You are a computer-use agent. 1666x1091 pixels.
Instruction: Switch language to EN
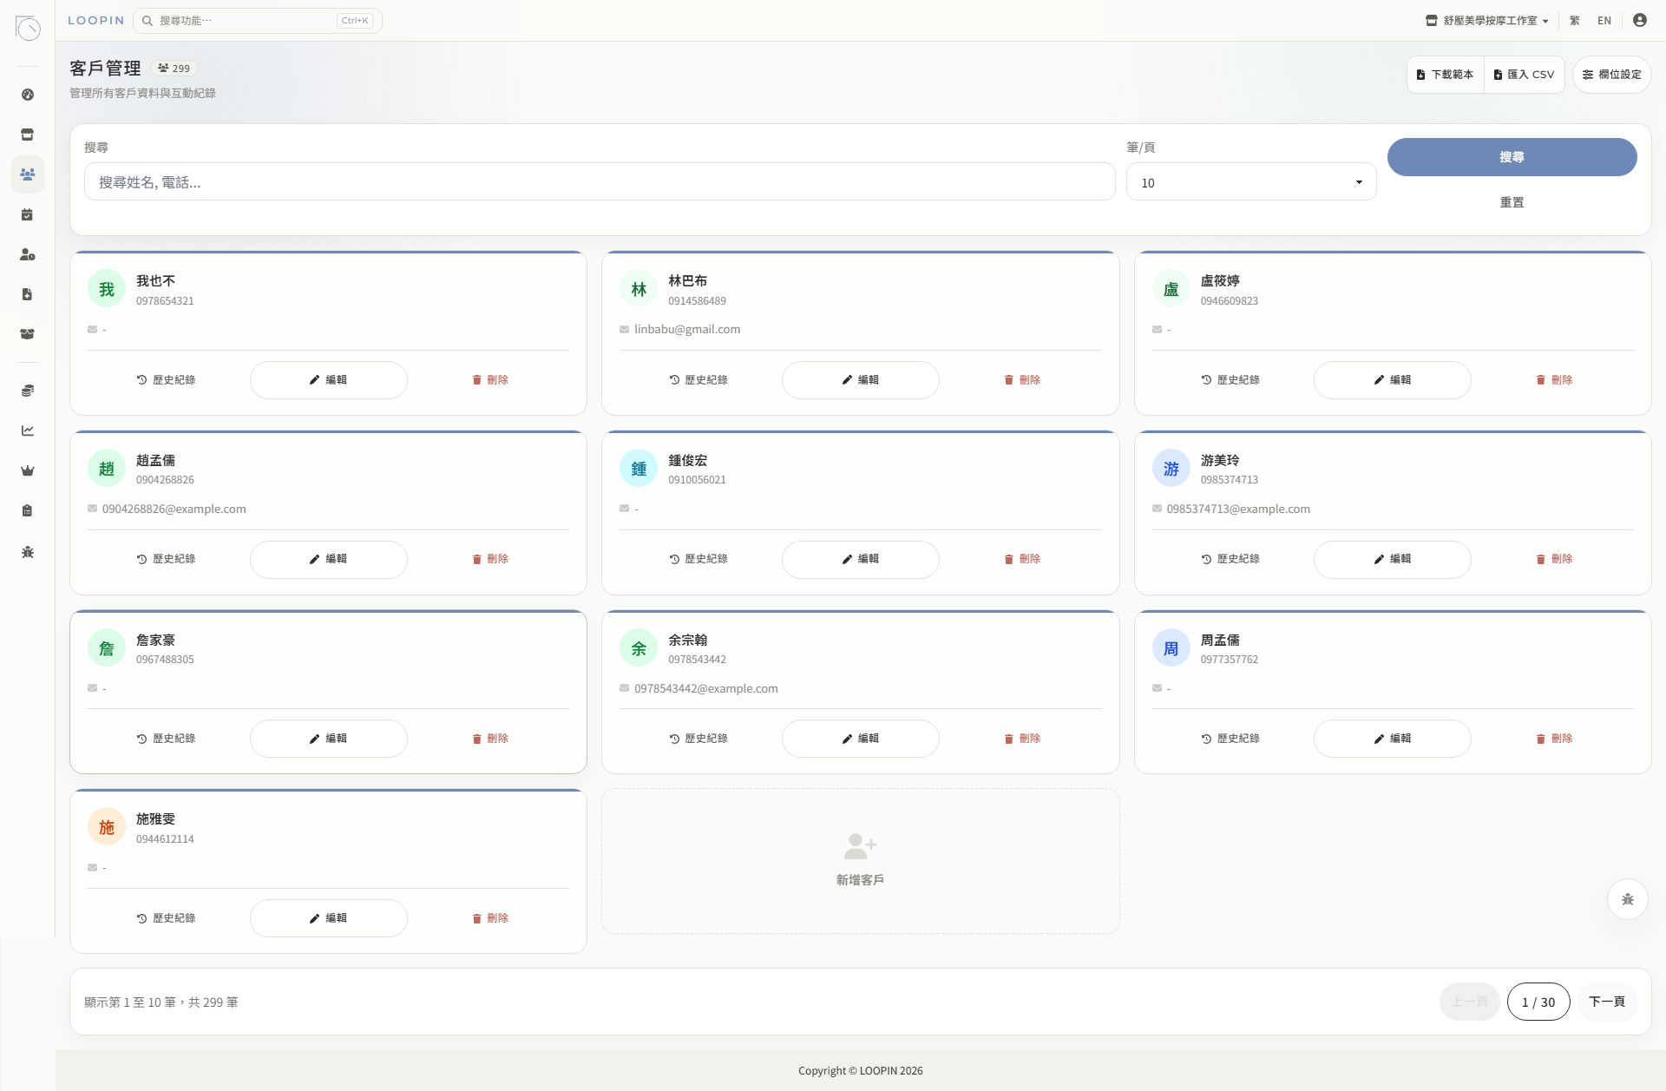coord(1604,20)
